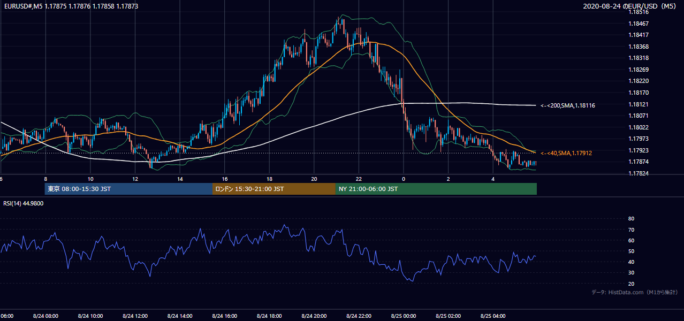This screenshot has width=684, height=321.
Task: Click hour tick 12 under price chart
Action: point(135,179)
